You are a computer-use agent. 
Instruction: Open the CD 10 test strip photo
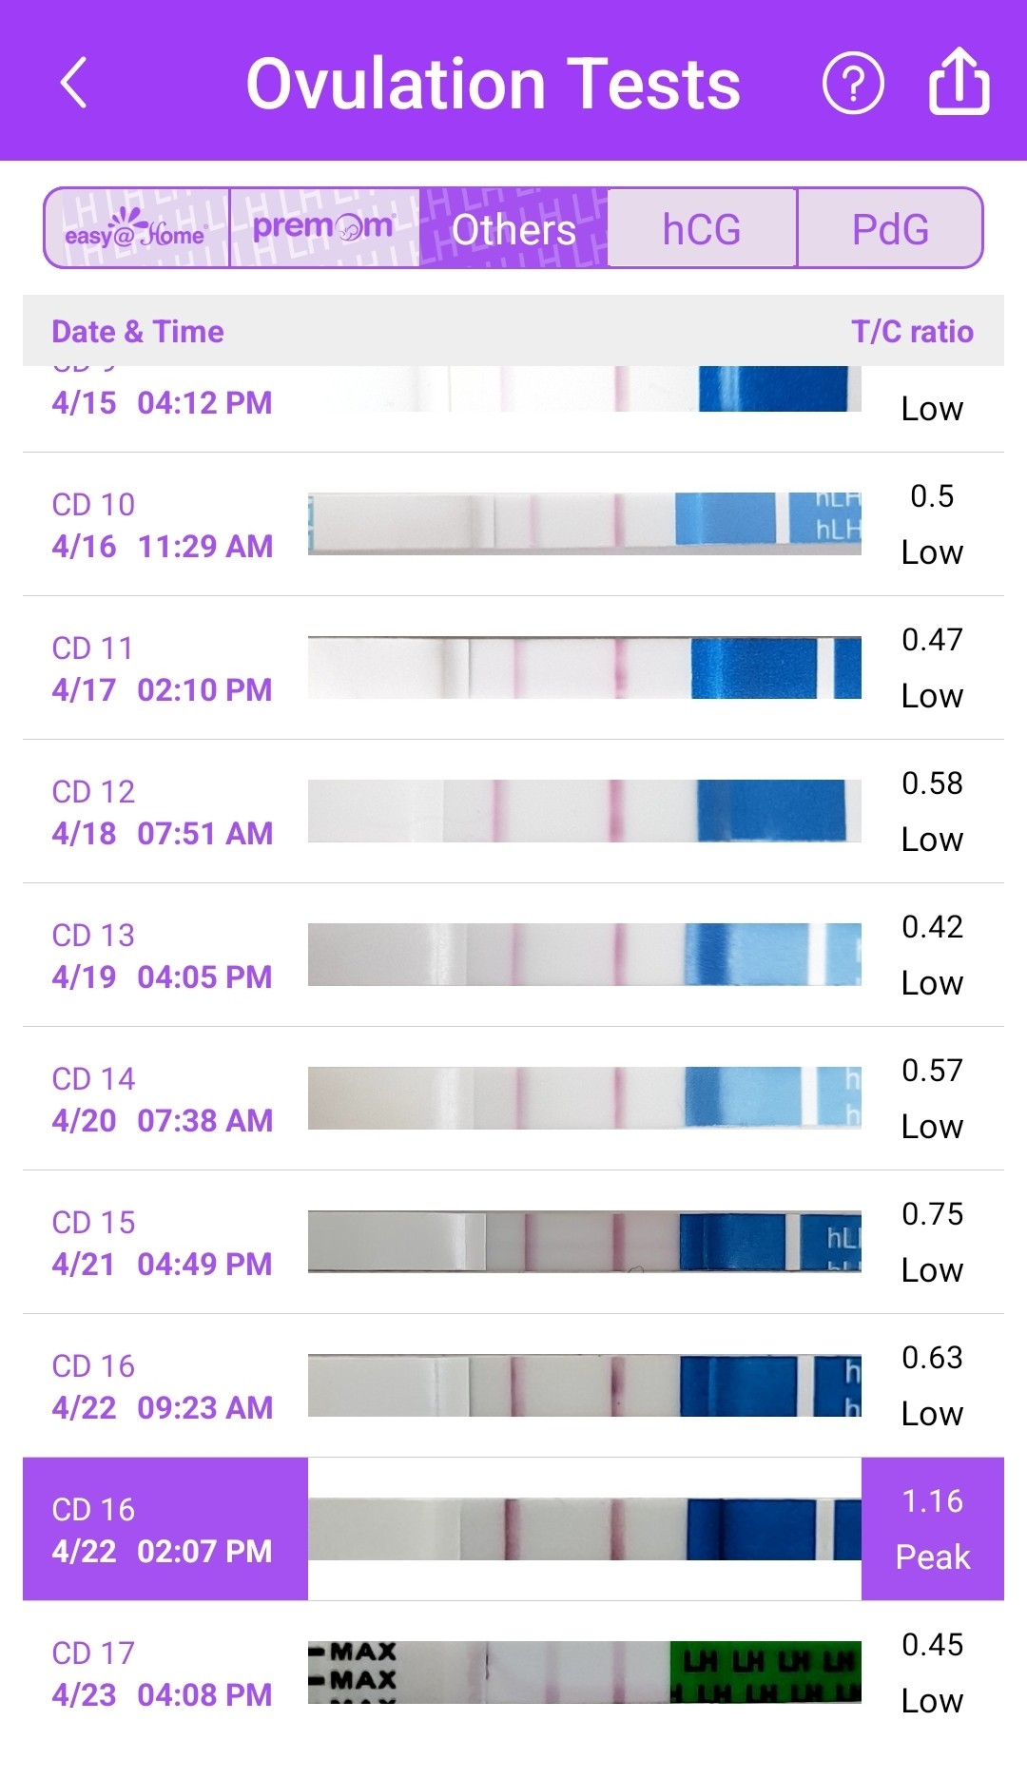584,524
